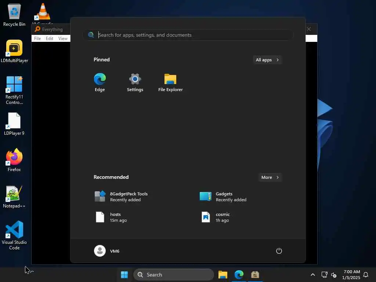
Task: Open the package box app on taskbar
Action: click(255, 275)
